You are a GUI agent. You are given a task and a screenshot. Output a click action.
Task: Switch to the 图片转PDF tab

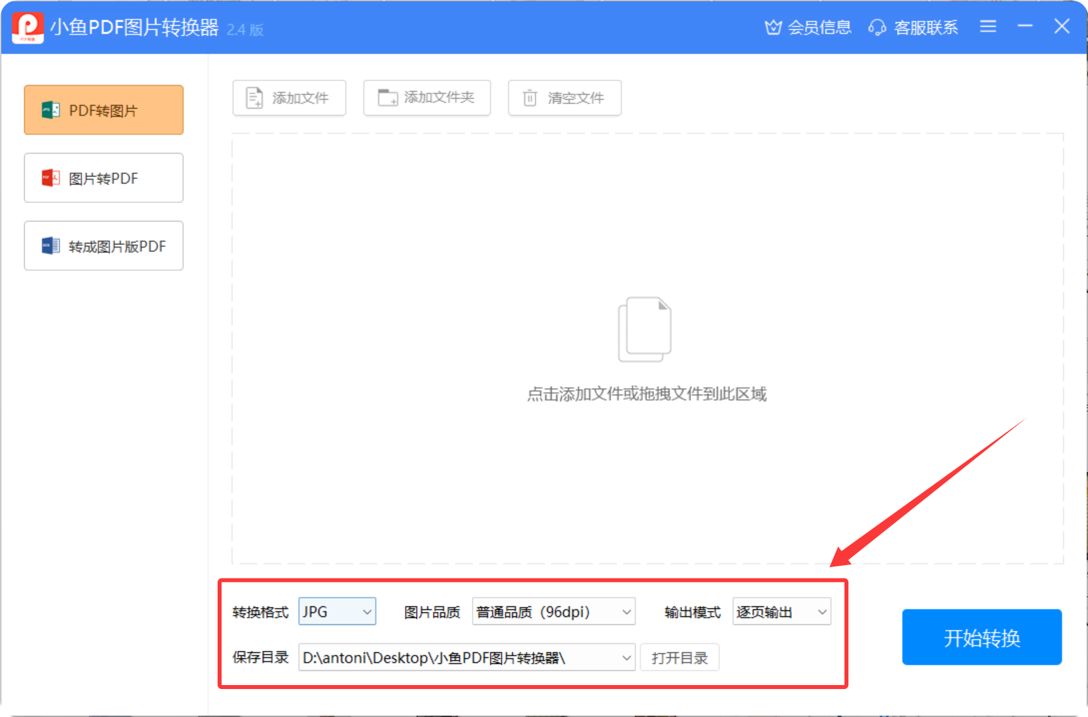(x=104, y=178)
